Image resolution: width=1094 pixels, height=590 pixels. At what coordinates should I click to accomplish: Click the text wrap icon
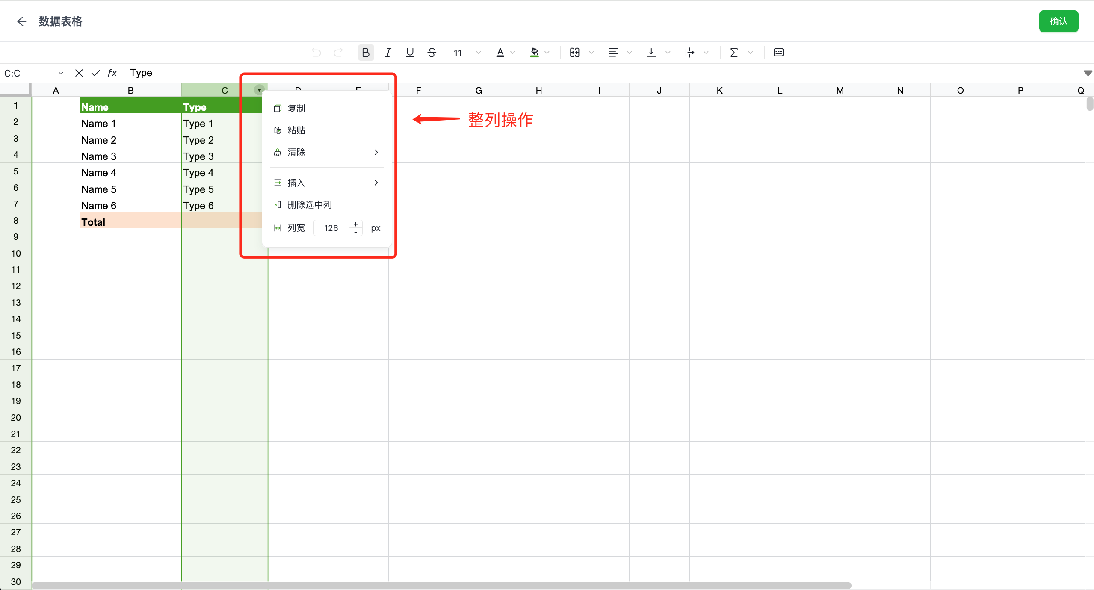click(x=689, y=53)
